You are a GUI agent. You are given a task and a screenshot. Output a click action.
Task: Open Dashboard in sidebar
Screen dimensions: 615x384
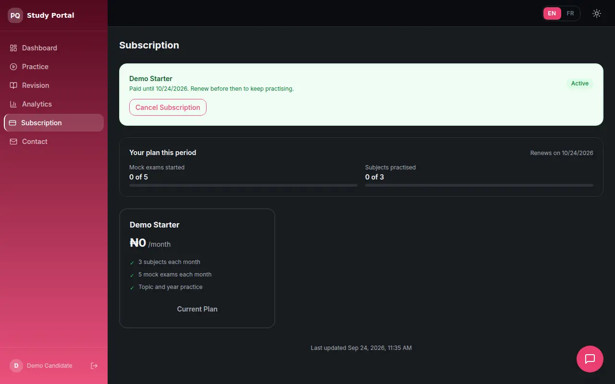tap(54, 48)
